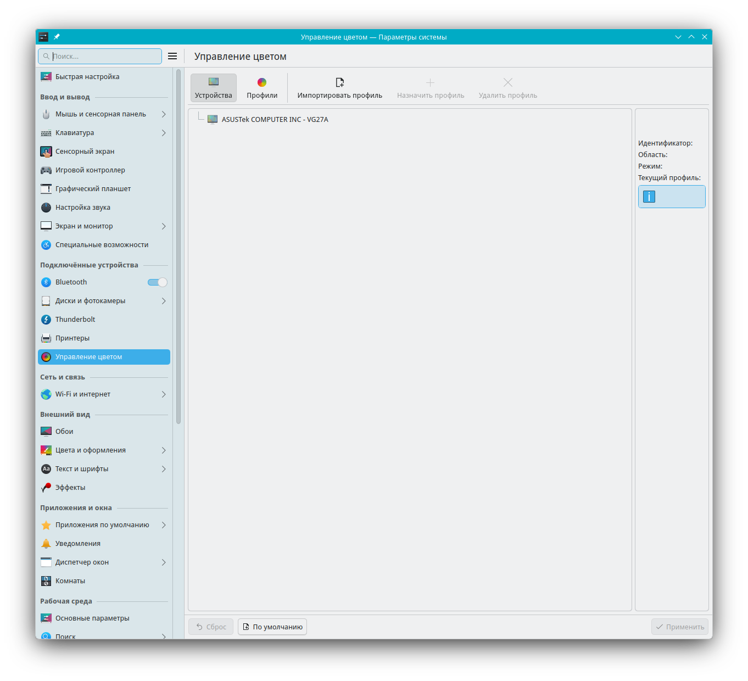Close the Параметры системы window
Screen dimensions: 748x681
coord(705,37)
